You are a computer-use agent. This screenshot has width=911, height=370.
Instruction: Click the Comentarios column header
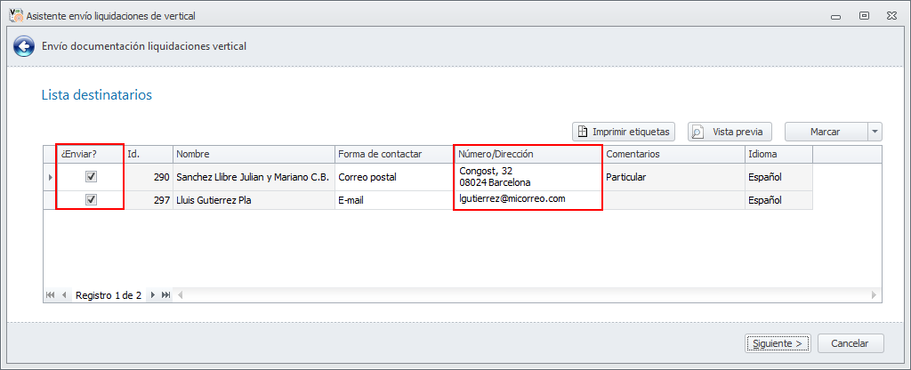[x=674, y=155]
